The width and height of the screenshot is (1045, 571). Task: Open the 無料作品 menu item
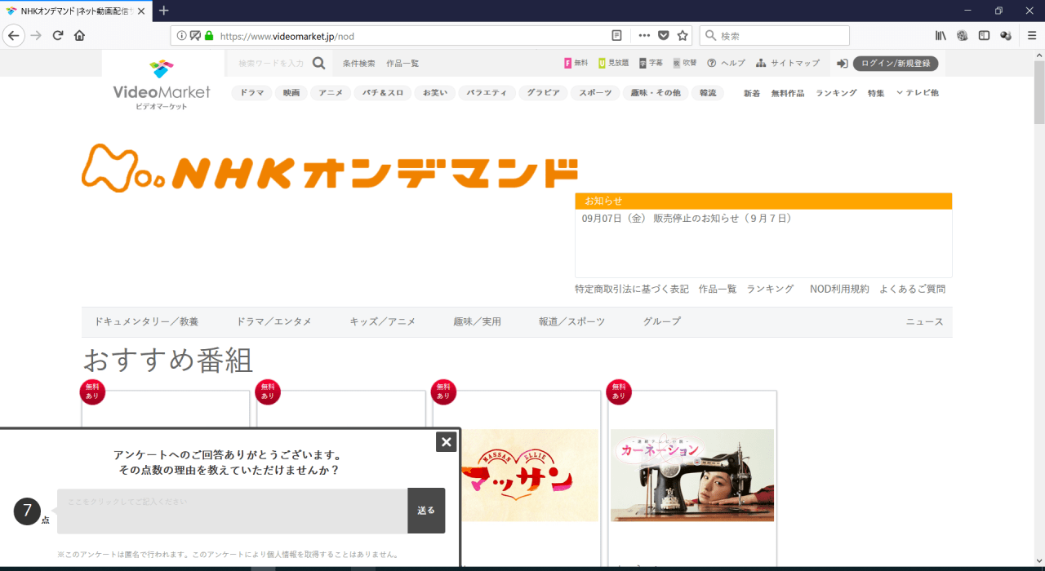[788, 93]
